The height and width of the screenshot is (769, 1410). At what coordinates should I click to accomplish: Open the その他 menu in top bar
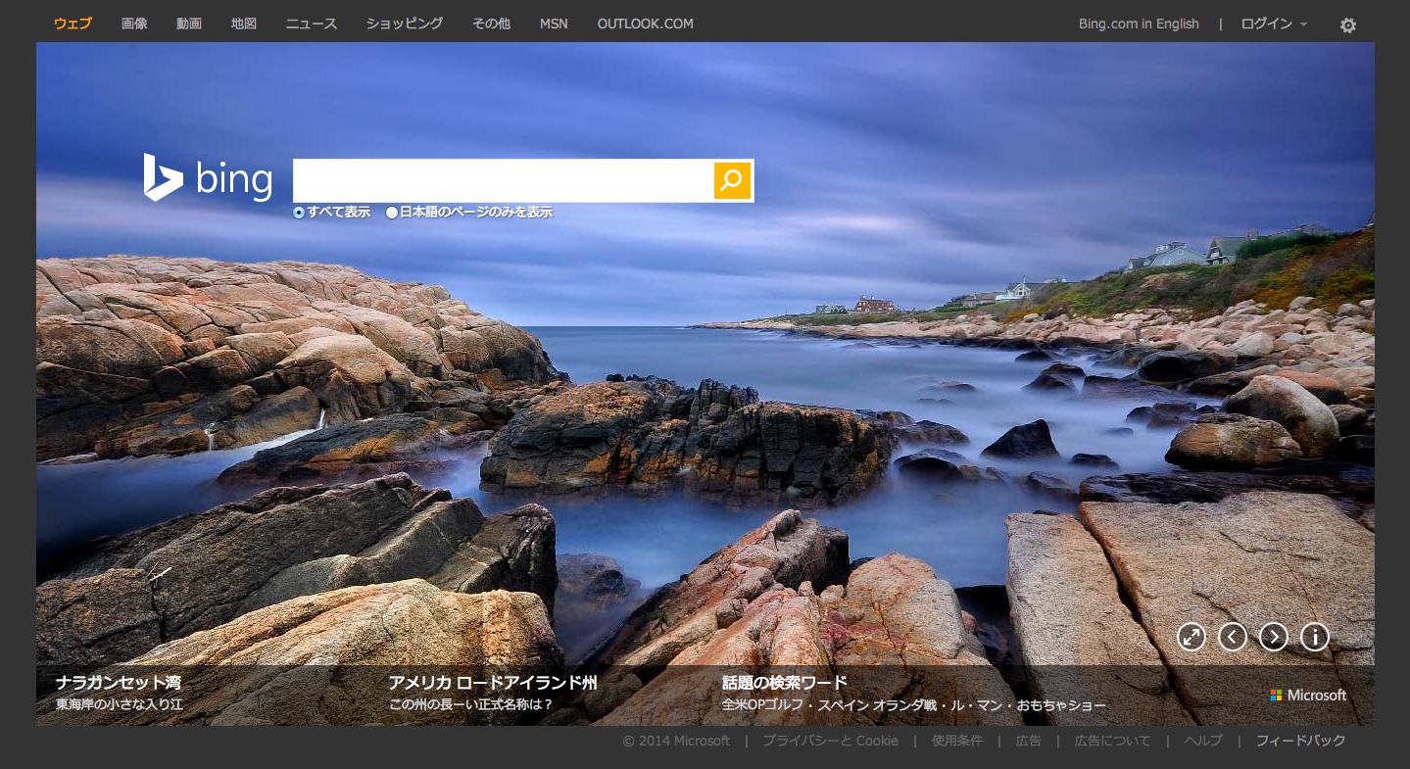point(491,24)
